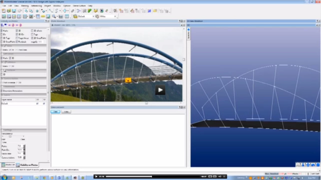
Task: Click the large play overlay on photo
Action: 160,90
